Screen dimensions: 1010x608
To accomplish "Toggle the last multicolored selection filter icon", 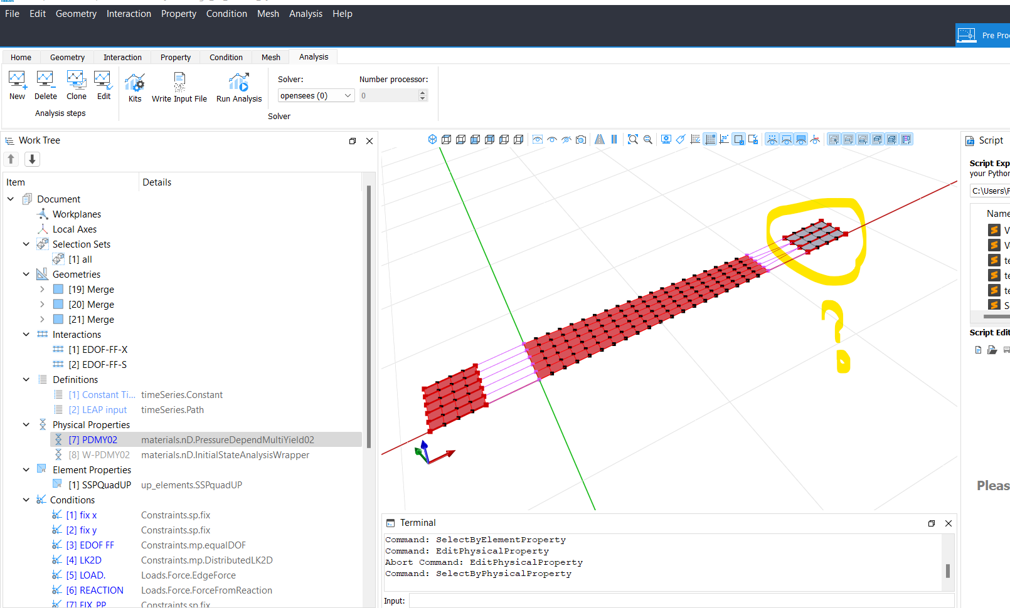I will tap(906, 139).
